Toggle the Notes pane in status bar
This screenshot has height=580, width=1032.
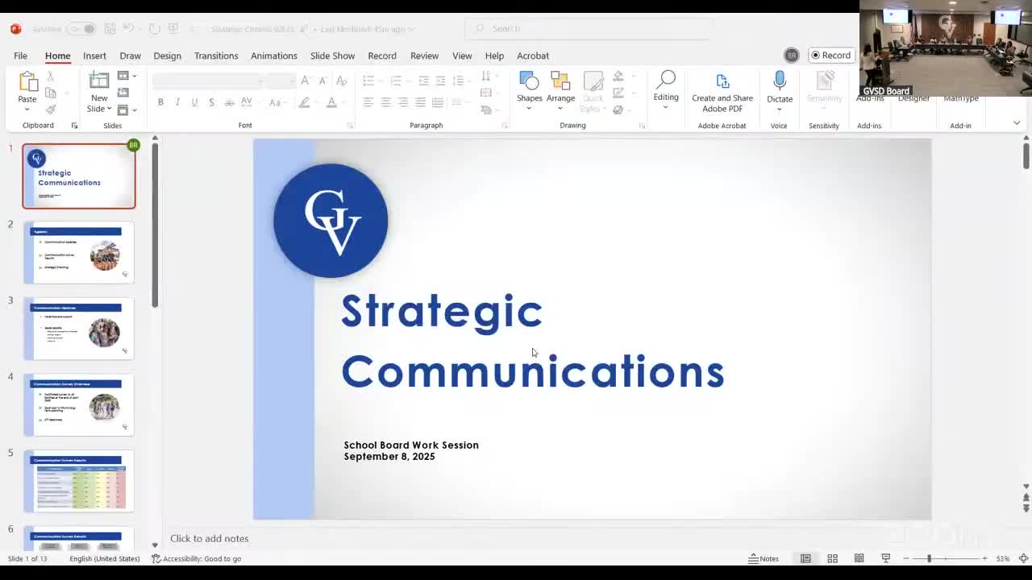[x=764, y=558]
